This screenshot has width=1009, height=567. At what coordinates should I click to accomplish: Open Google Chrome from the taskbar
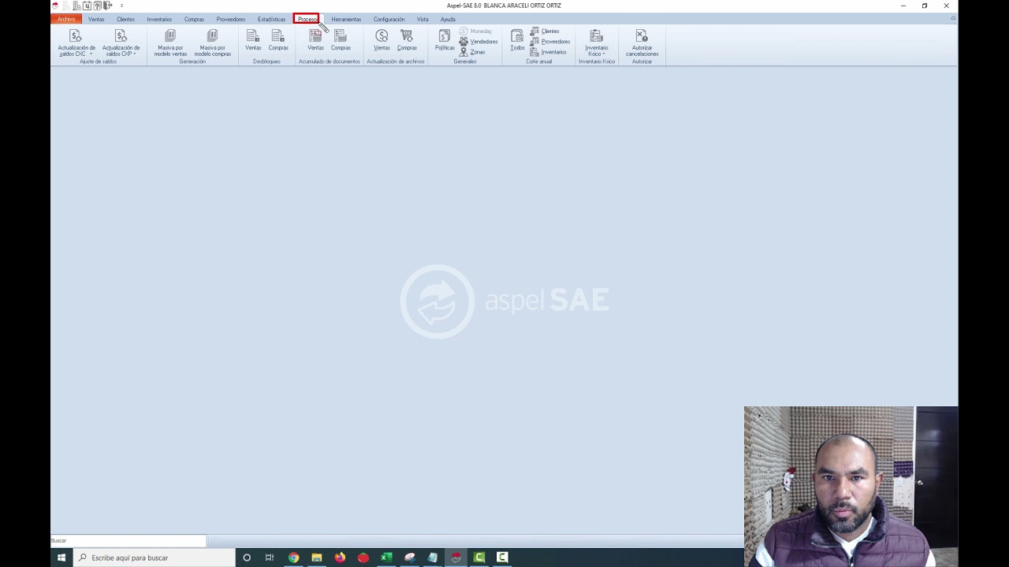pyautogui.click(x=293, y=558)
